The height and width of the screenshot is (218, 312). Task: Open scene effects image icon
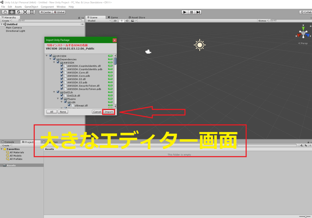coord(133,21)
